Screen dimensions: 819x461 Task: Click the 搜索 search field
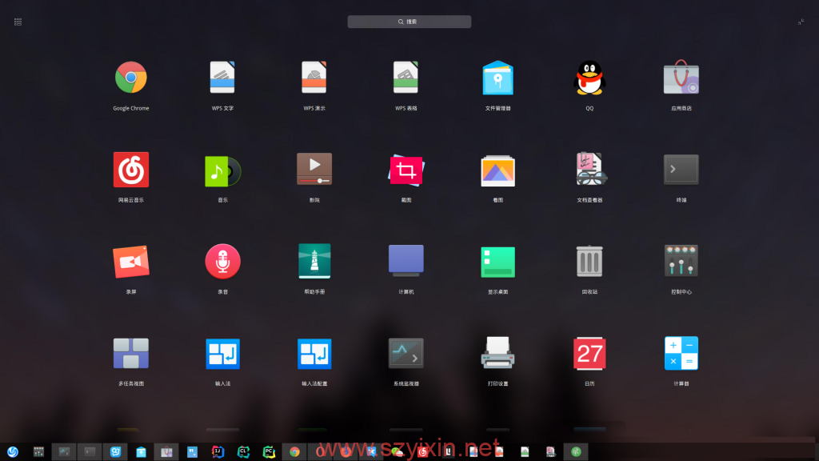pyautogui.click(x=409, y=22)
